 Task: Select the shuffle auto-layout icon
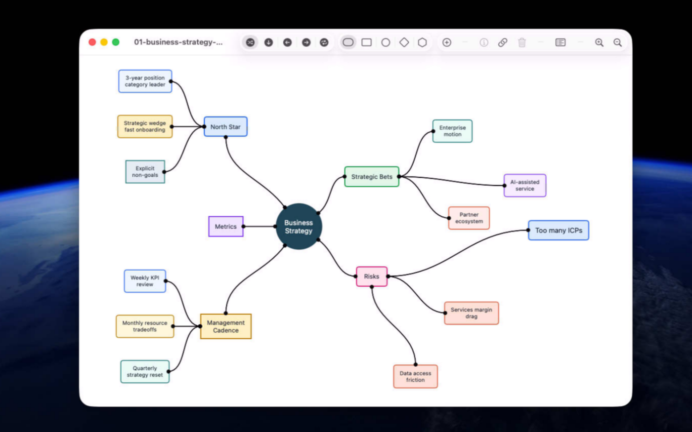tap(250, 42)
